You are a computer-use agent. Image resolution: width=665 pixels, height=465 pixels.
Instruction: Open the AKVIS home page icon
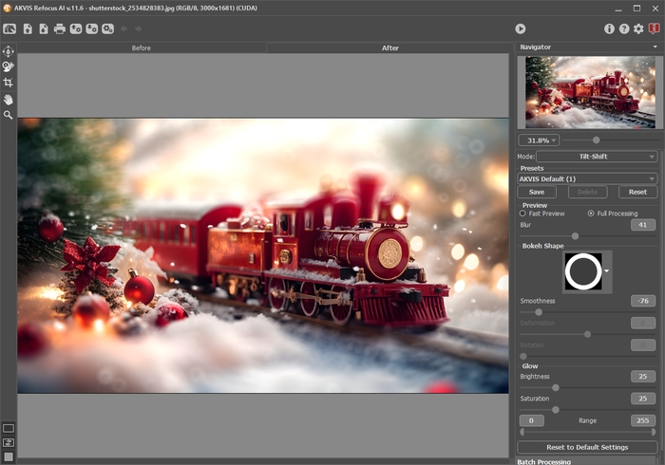(9, 28)
